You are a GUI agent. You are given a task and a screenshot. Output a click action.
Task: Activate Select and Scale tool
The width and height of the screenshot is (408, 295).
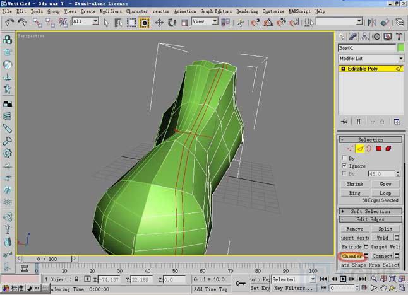[185, 23]
